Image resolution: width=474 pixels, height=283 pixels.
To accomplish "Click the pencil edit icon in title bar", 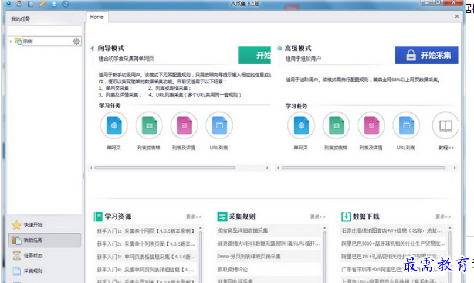I will pos(42,4).
